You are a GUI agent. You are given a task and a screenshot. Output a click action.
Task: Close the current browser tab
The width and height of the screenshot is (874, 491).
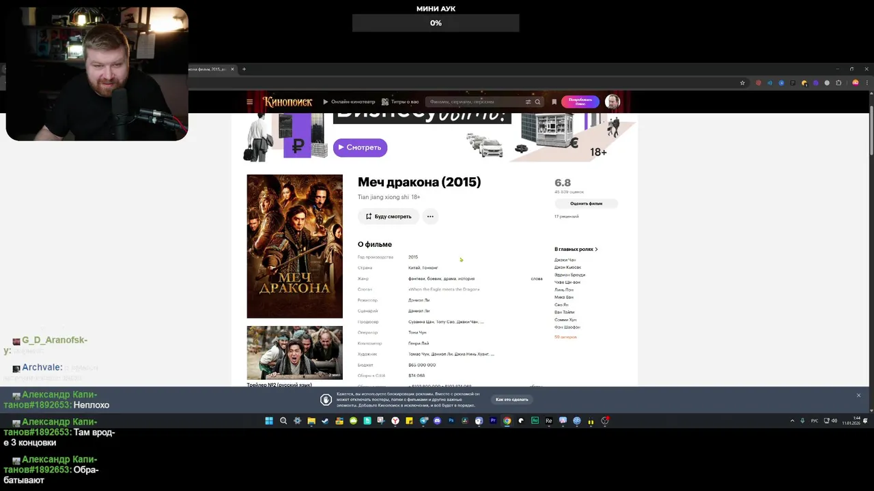232,69
